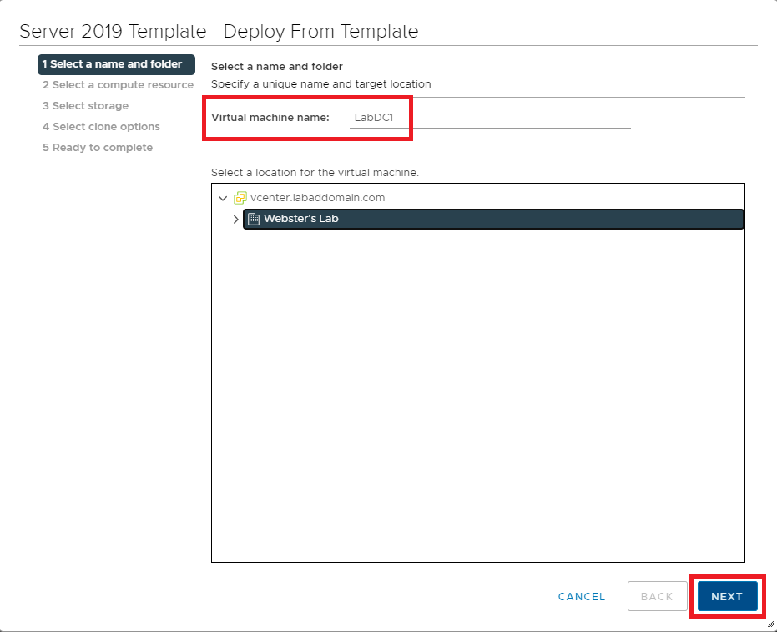Click the datacenter icon beside Webster's Lab
777x632 pixels.
pos(254,219)
